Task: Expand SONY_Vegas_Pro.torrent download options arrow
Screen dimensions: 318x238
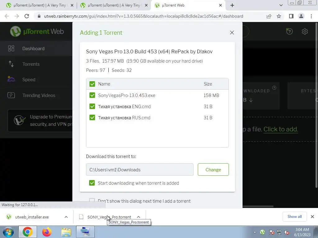Action: tap(139, 217)
